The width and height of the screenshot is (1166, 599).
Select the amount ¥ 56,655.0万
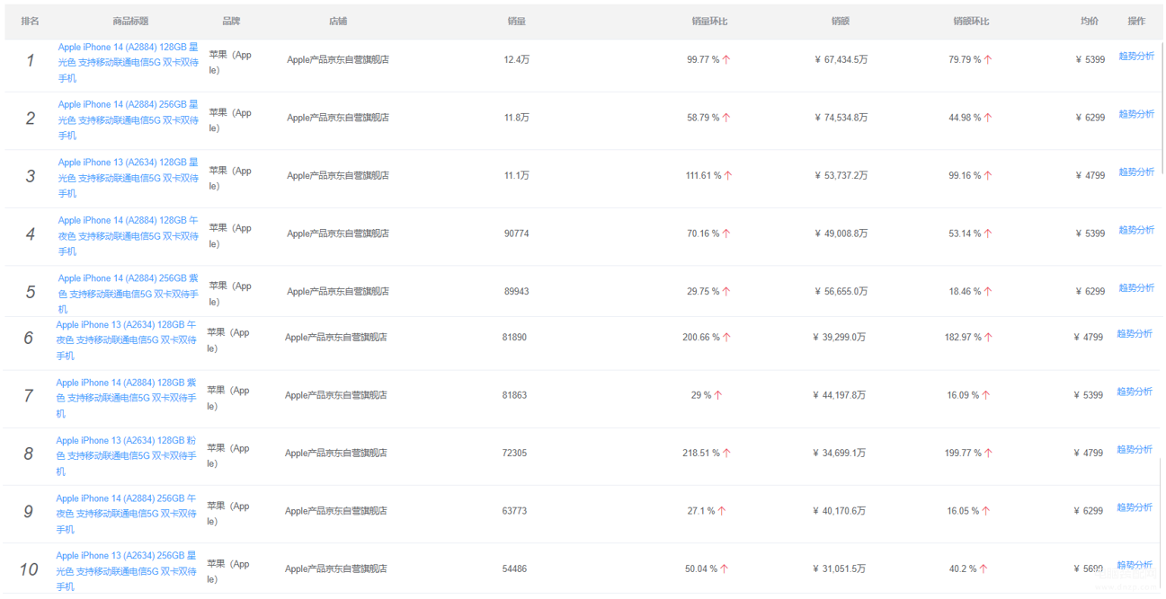click(841, 291)
